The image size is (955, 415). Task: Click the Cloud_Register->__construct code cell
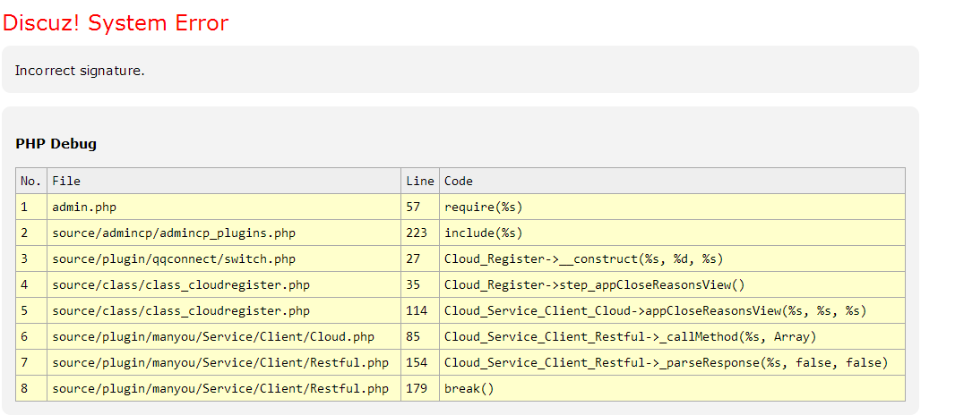pos(583,258)
